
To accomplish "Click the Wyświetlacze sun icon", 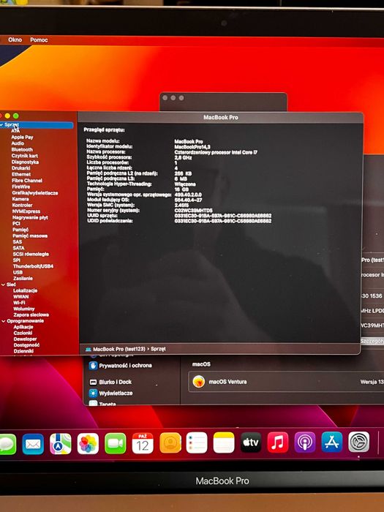I will coord(93,394).
